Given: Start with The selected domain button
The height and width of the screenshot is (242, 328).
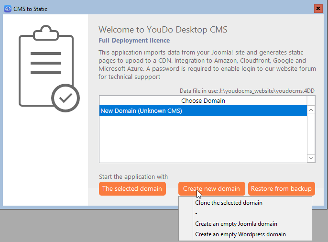Looking at the screenshot, I should 132,188.
